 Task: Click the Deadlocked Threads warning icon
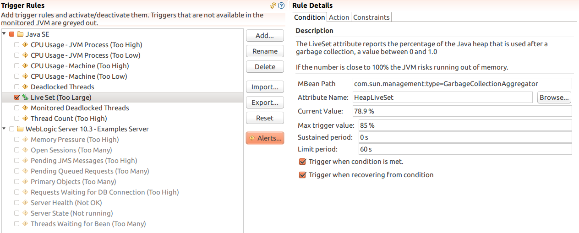click(25, 87)
